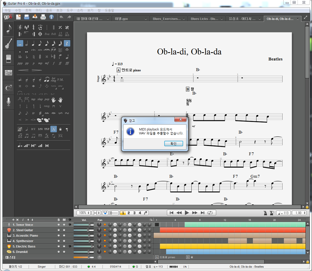Image resolution: width=312 pixels, height=271 pixels.
Task: Open the tempo 113 selector
Action: (x=283, y=213)
